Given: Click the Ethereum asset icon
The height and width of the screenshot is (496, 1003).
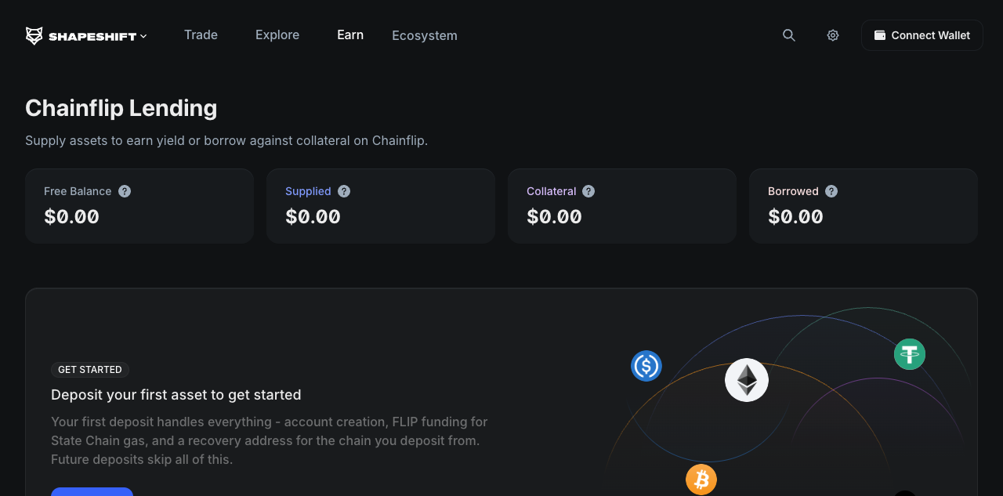Looking at the screenshot, I should coord(747,380).
